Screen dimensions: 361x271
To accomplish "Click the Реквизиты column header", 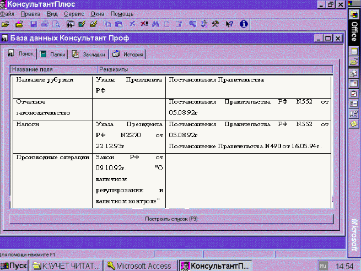I will pos(114,69).
